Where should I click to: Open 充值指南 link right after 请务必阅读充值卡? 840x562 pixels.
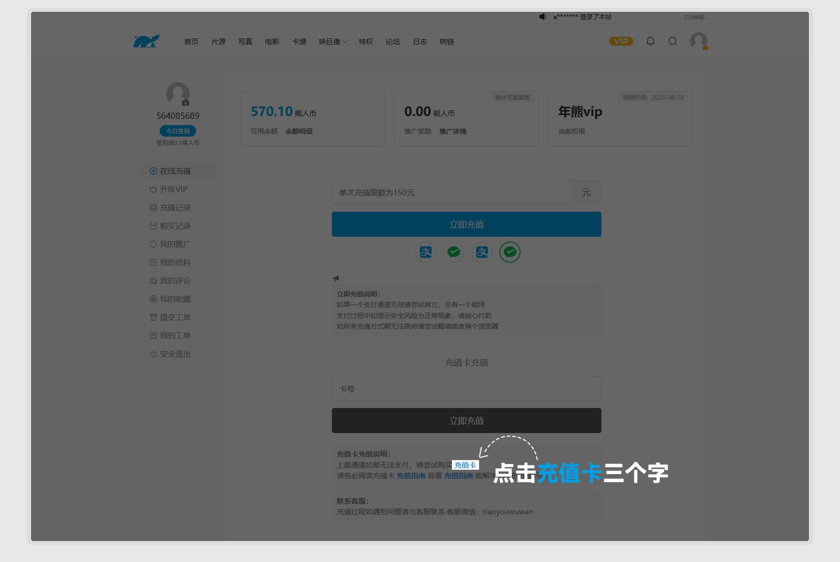411,475
